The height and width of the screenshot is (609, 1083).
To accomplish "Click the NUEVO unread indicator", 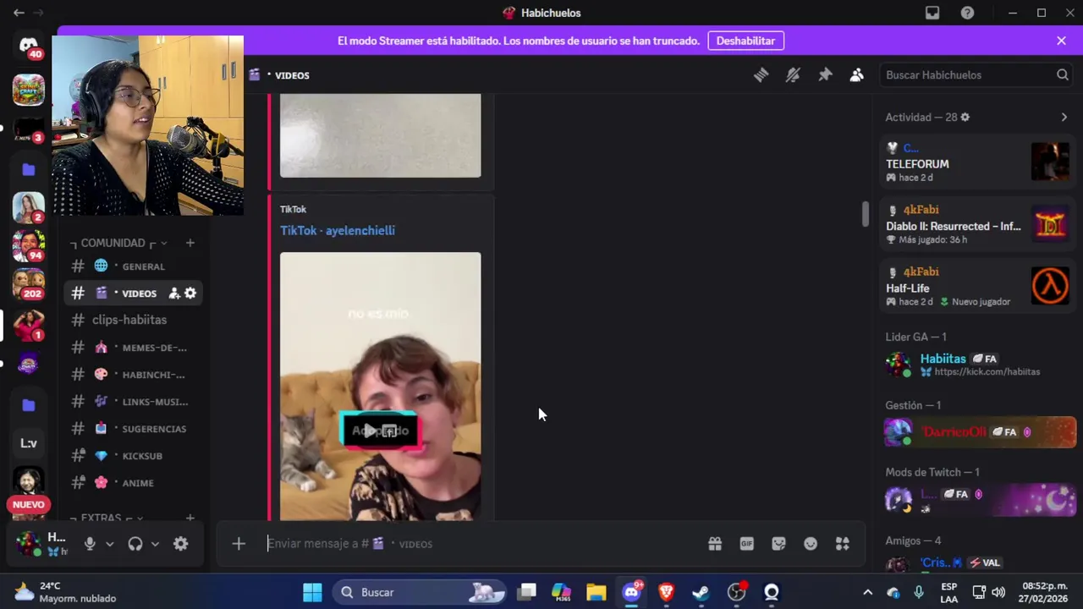I will tap(29, 505).
